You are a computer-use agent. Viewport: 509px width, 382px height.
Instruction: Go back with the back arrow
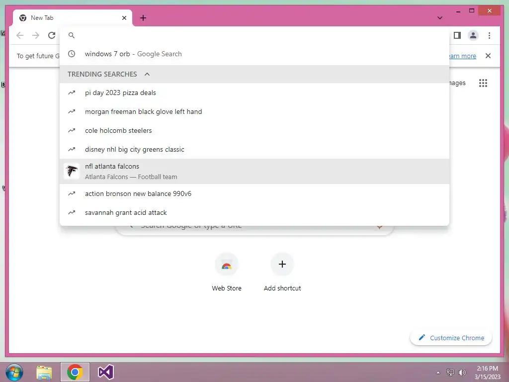point(20,35)
